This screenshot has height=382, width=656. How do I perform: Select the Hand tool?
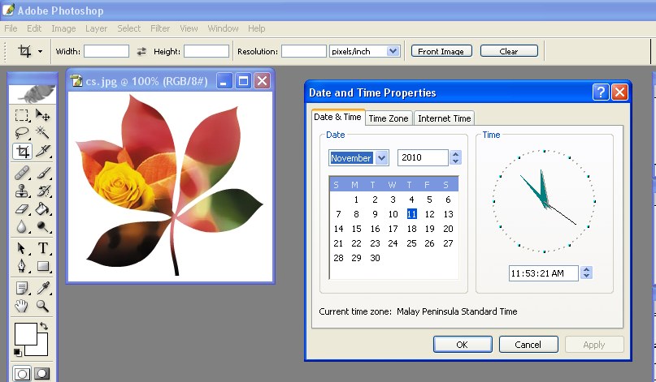(22, 306)
